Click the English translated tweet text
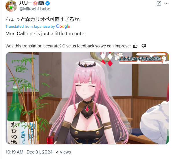The width and height of the screenshot is (173, 159). [x=46, y=34]
